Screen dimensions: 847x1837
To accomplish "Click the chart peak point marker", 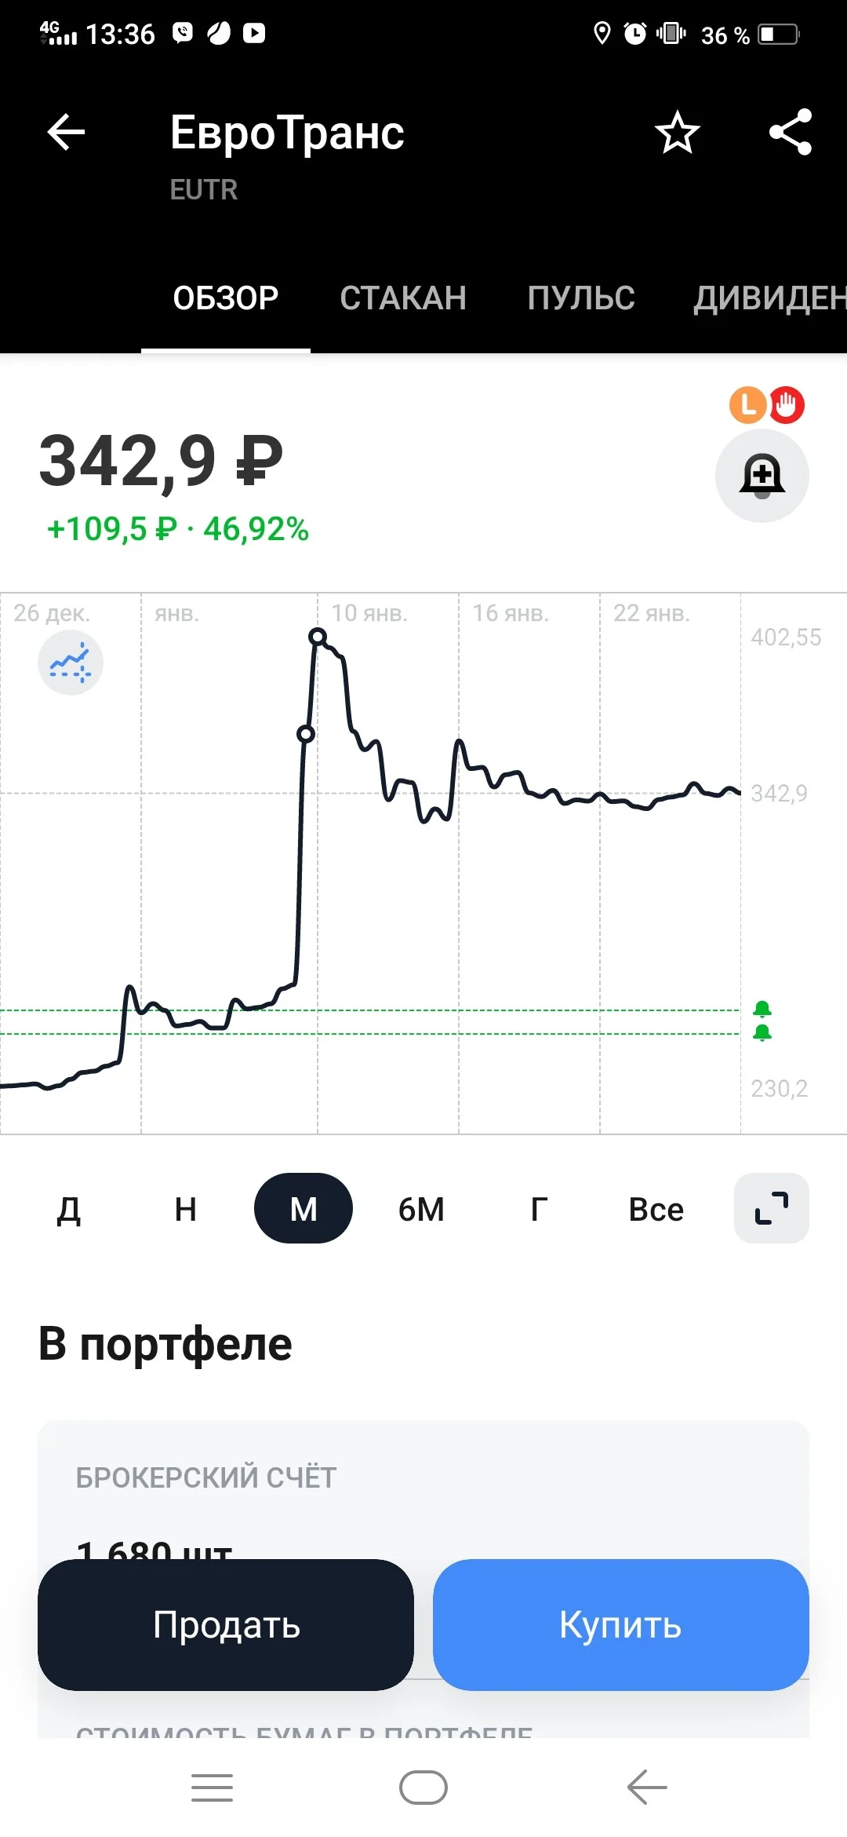I will pyautogui.click(x=318, y=636).
